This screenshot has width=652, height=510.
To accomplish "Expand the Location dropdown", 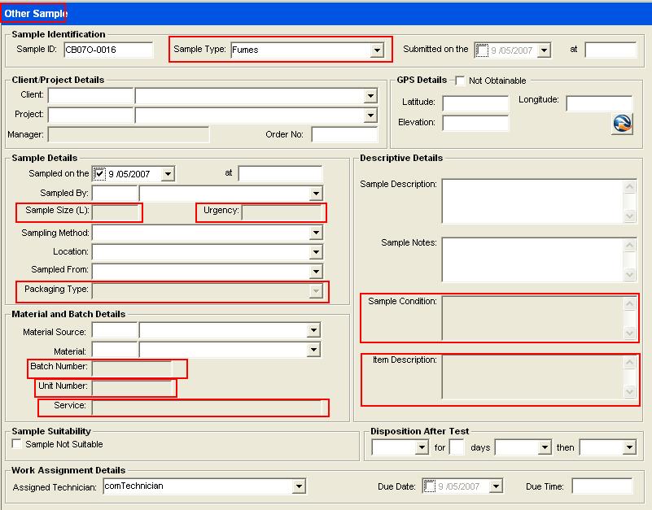I will [x=316, y=252].
